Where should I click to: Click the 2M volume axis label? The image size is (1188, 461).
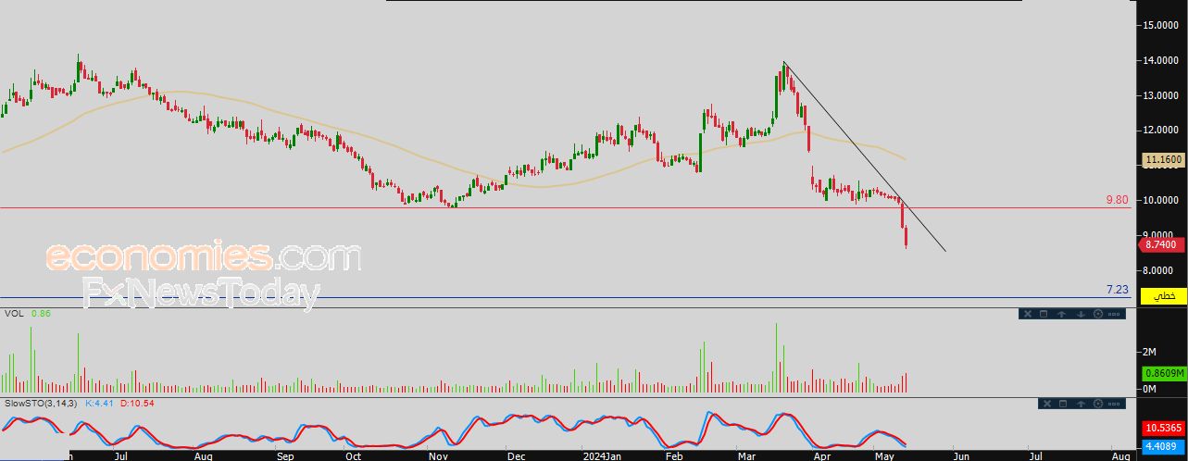[x=1151, y=352]
